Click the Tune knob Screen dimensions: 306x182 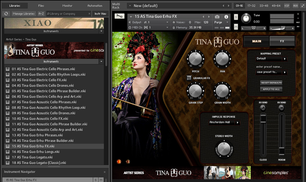[x=246, y=19]
